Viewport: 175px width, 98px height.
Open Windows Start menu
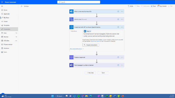(x=52, y=96)
